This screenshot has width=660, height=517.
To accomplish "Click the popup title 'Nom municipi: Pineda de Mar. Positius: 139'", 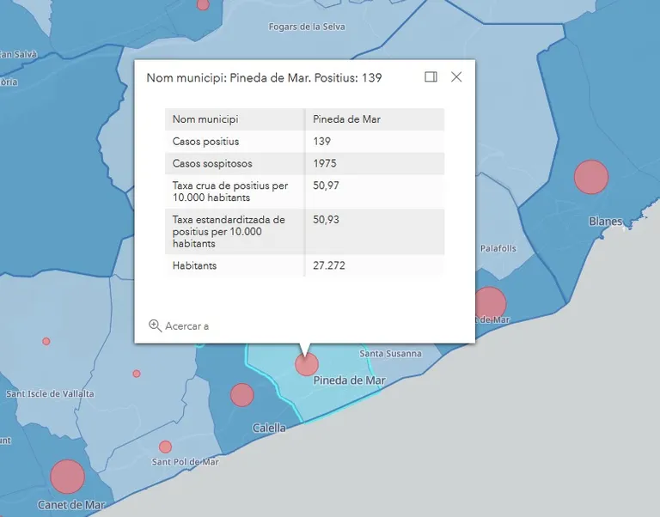I will [x=264, y=78].
